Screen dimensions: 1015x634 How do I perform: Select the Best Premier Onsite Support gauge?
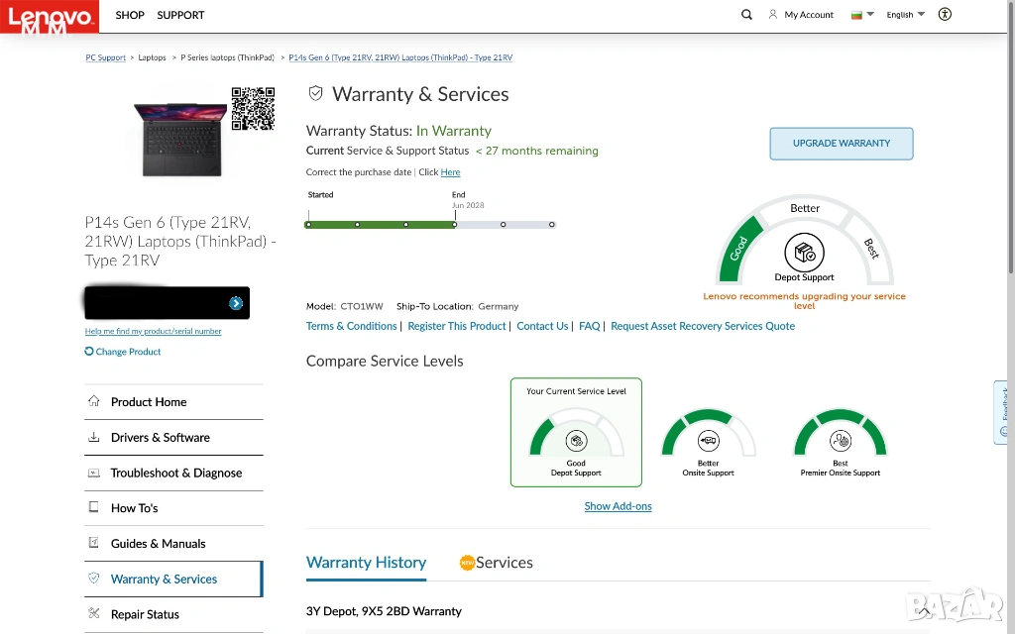840,443
